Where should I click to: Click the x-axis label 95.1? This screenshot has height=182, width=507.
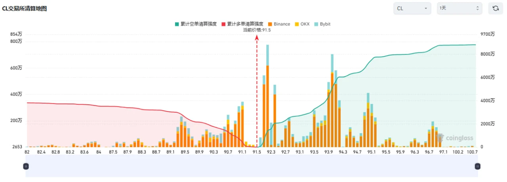click(x=371, y=152)
